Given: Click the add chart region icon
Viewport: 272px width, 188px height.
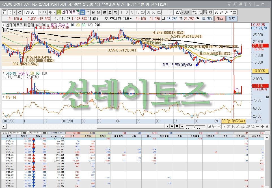Looking at the screenshot, I should coord(210,127).
